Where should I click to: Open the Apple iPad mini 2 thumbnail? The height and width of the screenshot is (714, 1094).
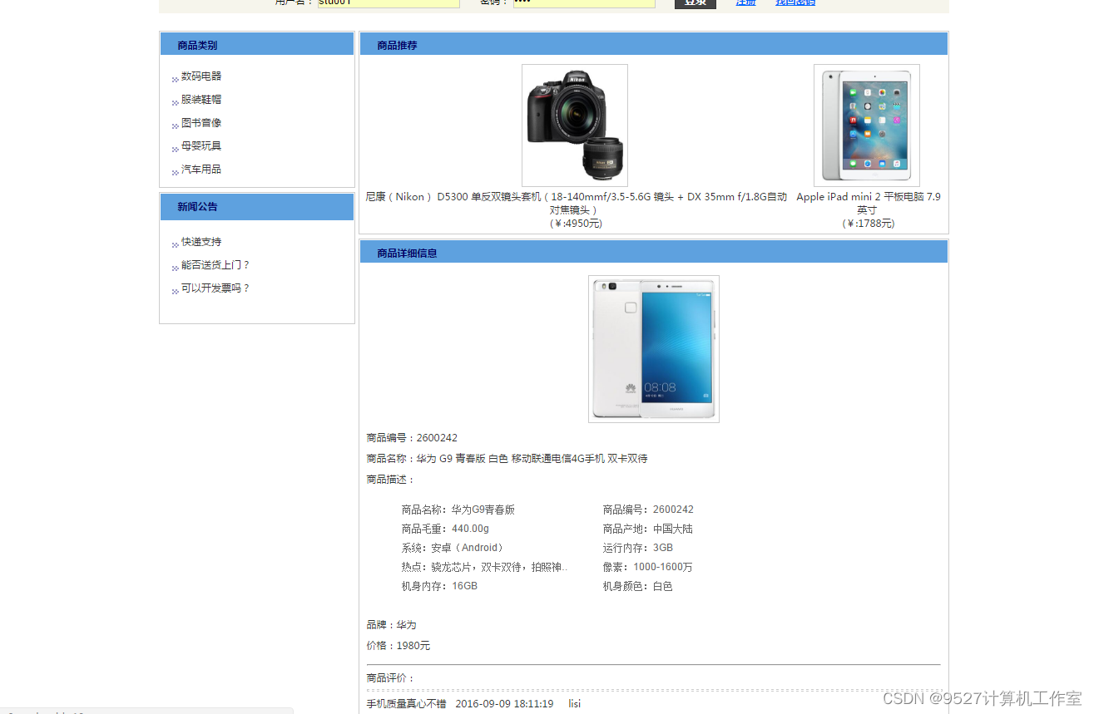click(867, 125)
